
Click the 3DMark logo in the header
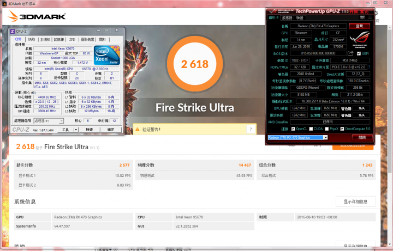(37, 16)
